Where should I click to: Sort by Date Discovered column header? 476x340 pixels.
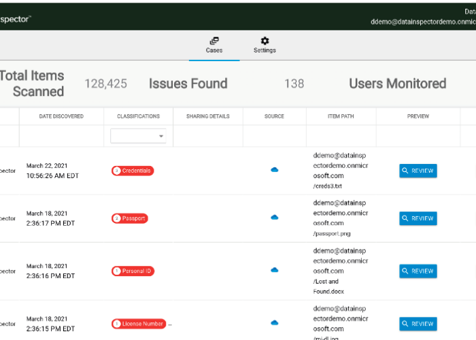(61, 116)
